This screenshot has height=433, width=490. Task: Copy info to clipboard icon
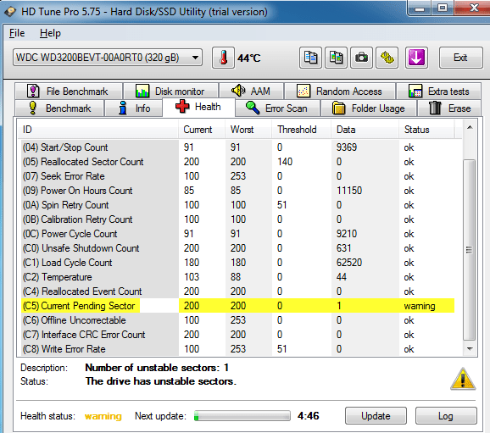pyautogui.click(x=310, y=58)
